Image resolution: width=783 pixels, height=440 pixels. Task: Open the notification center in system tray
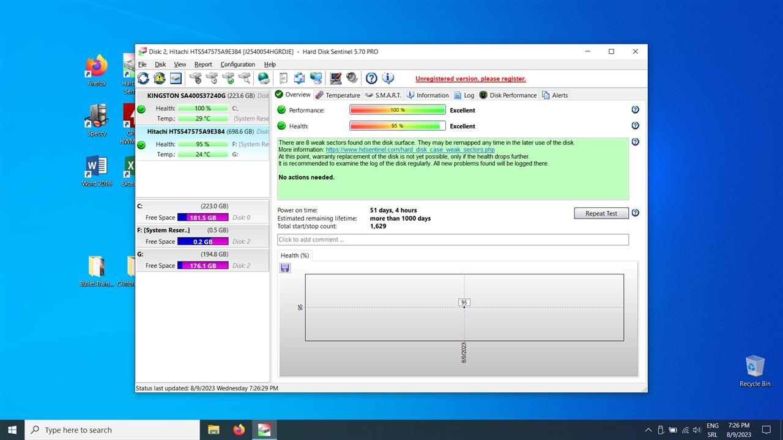[x=766, y=430]
